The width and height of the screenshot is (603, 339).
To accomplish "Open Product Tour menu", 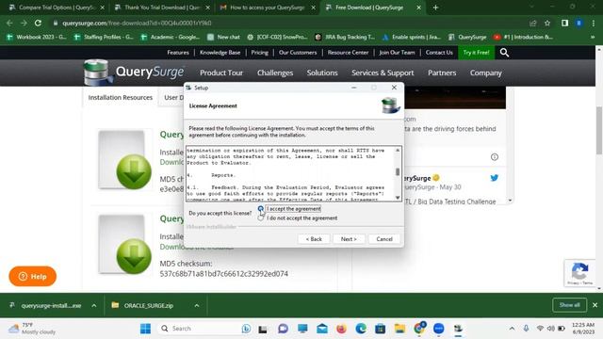I will click(x=221, y=73).
